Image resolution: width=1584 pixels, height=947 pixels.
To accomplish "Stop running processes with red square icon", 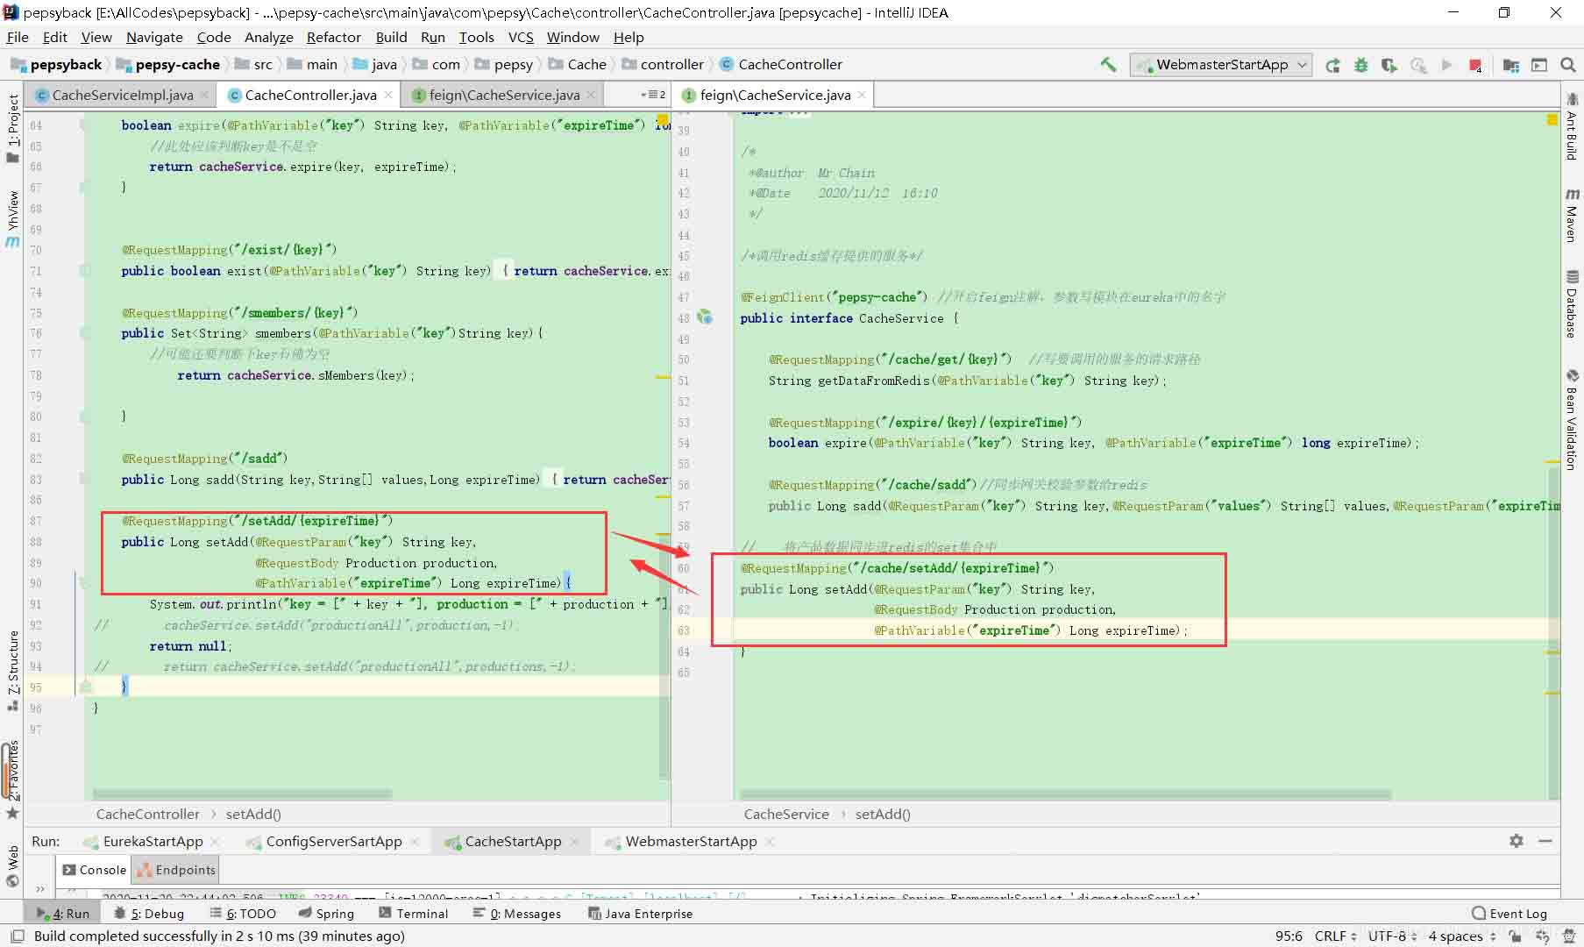I will pyautogui.click(x=1475, y=65).
